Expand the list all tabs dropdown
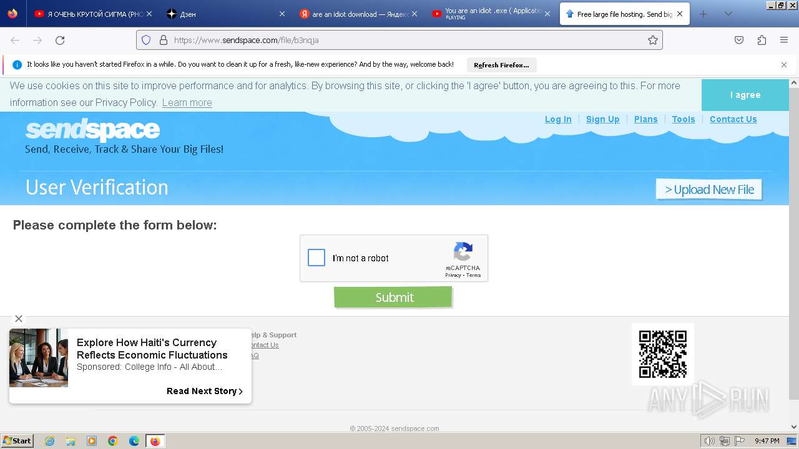This screenshot has width=799, height=449. point(728,14)
